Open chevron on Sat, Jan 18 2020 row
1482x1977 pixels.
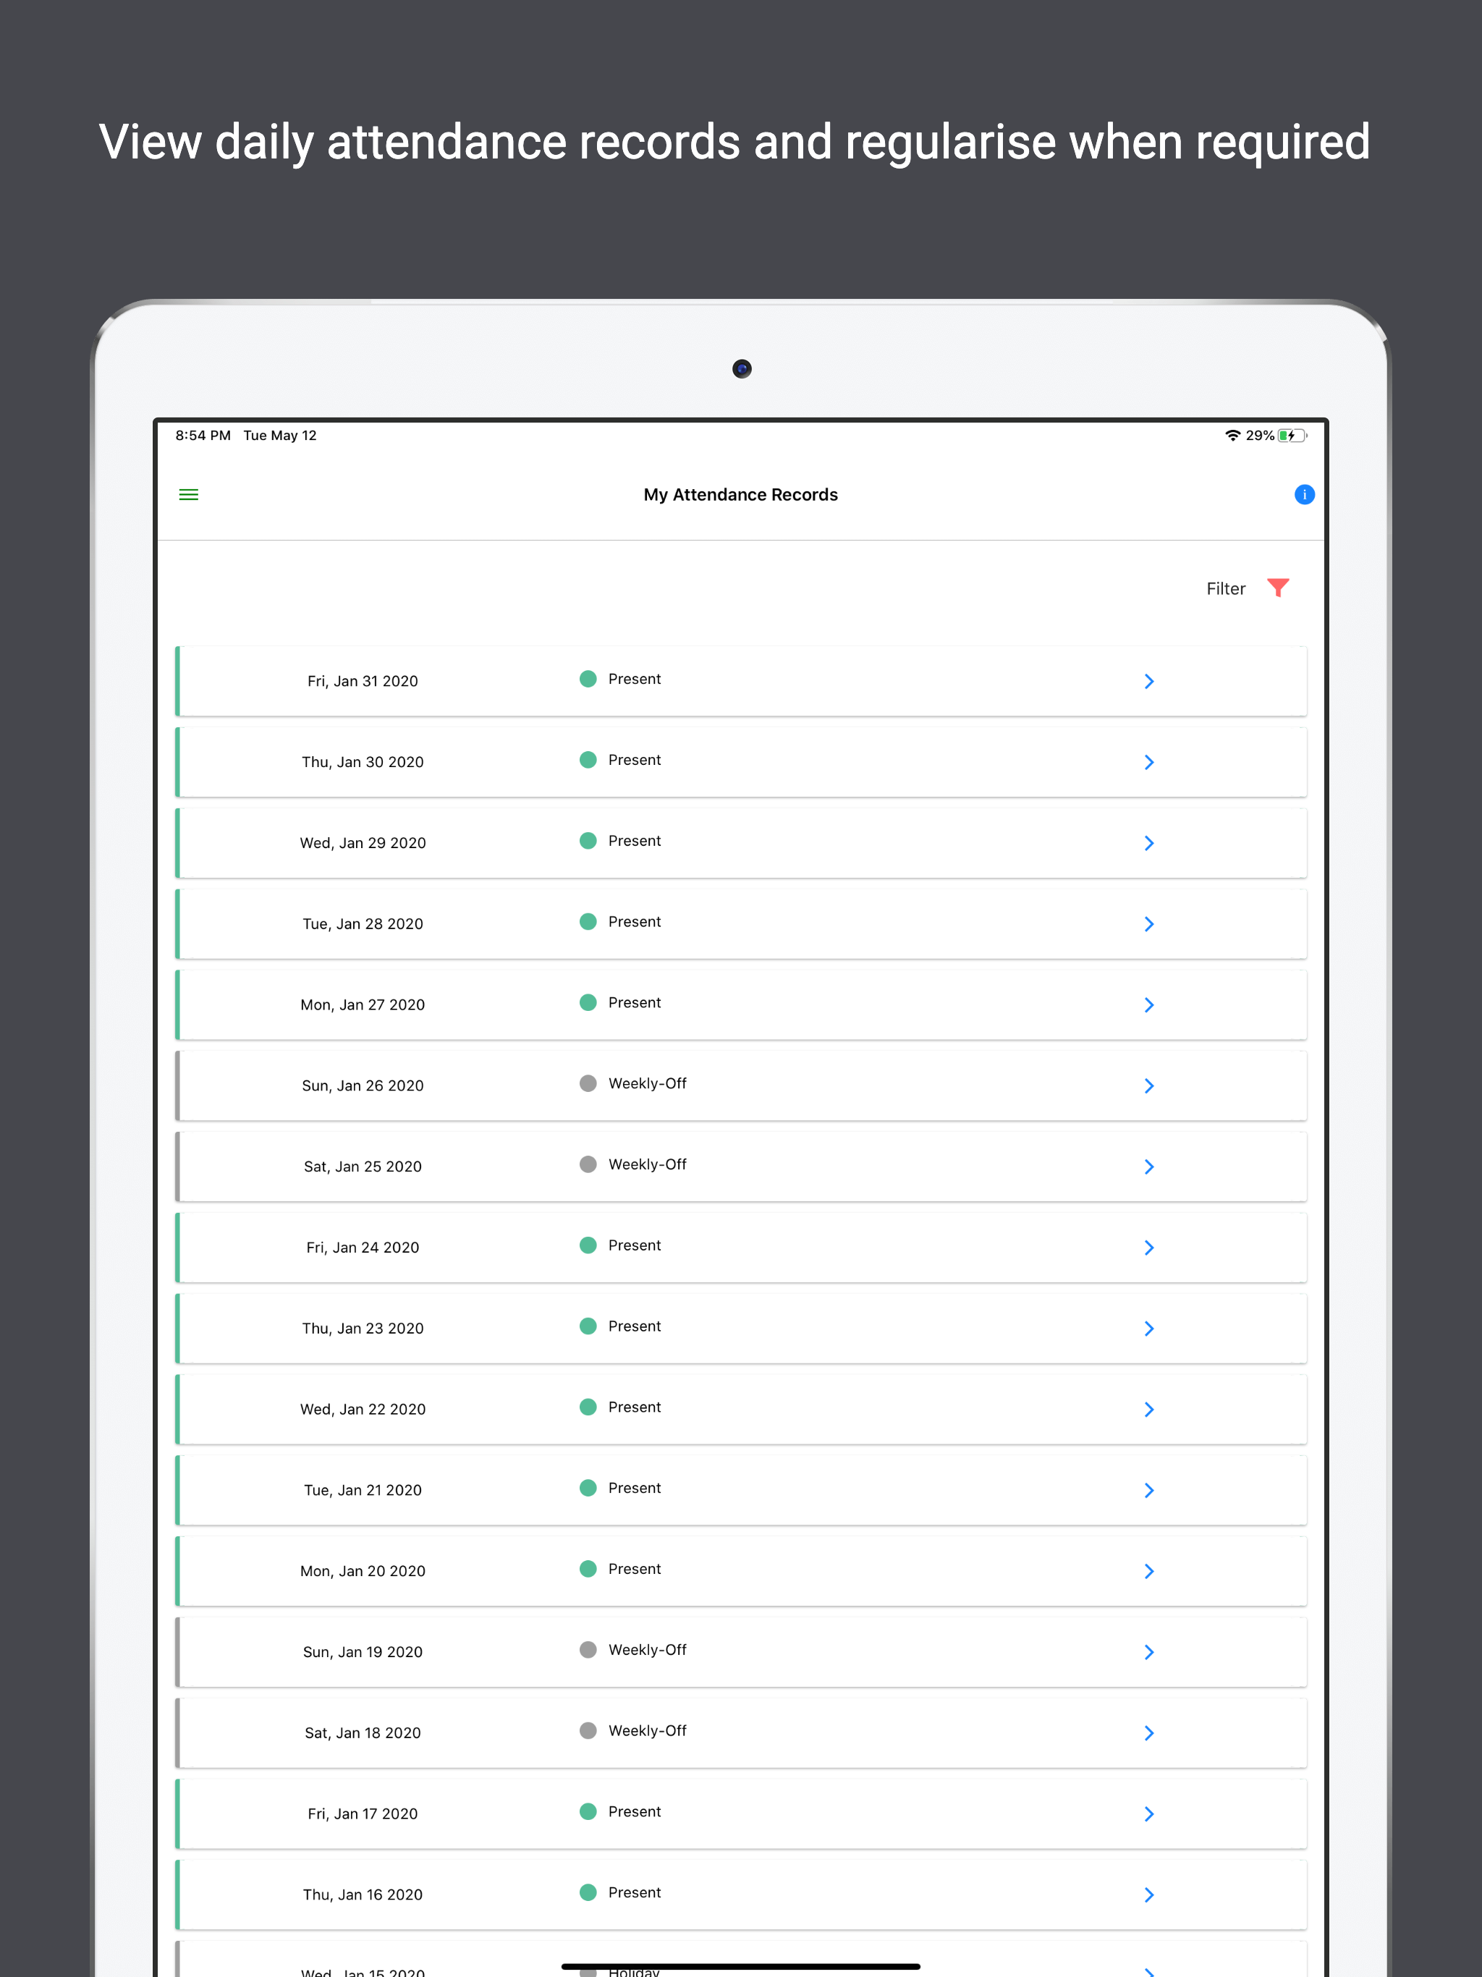(x=1149, y=1733)
